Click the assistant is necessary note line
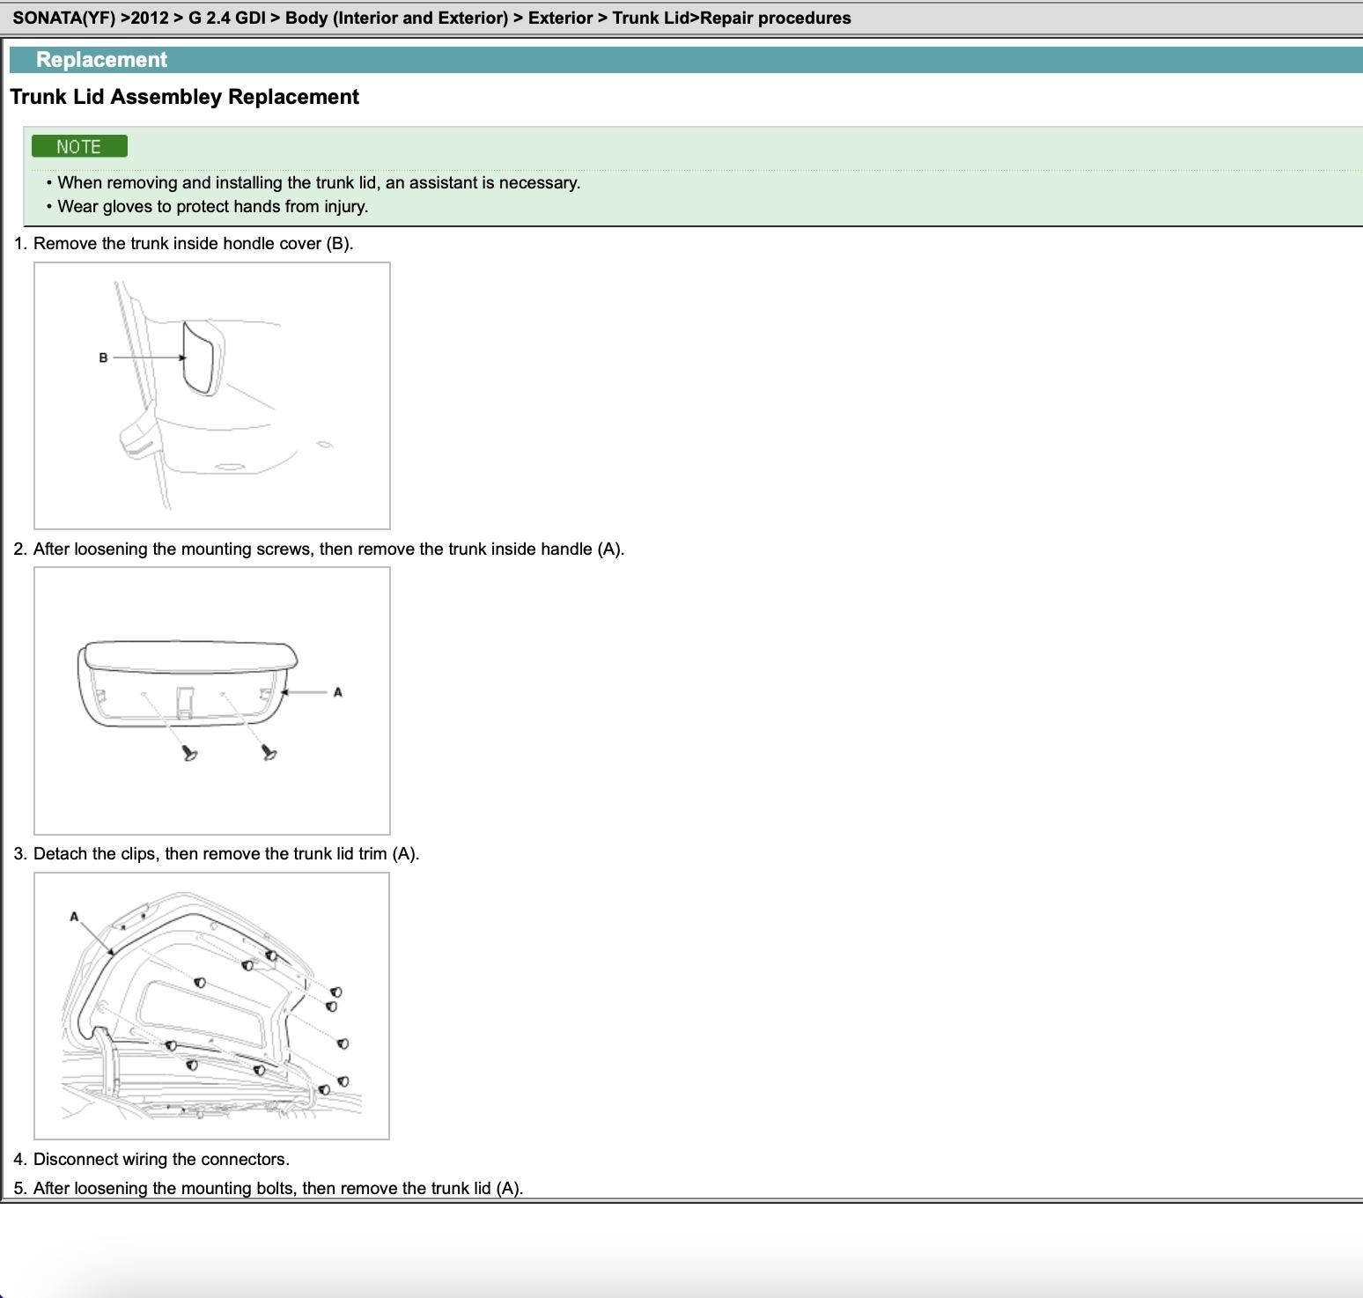The width and height of the screenshot is (1363, 1298). click(x=318, y=182)
